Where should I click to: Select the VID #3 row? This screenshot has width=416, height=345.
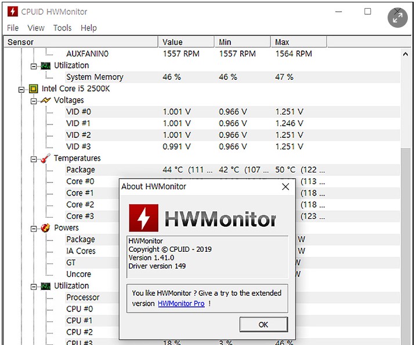pyautogui.click(x=233, y=146)
